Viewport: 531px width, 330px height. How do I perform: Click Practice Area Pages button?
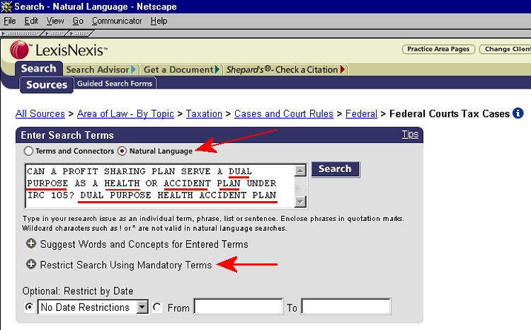pos(438,49)
